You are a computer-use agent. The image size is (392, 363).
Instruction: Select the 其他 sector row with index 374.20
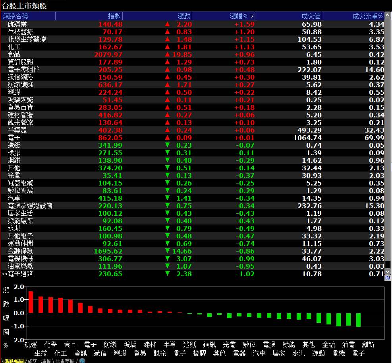tap(193, 168)
